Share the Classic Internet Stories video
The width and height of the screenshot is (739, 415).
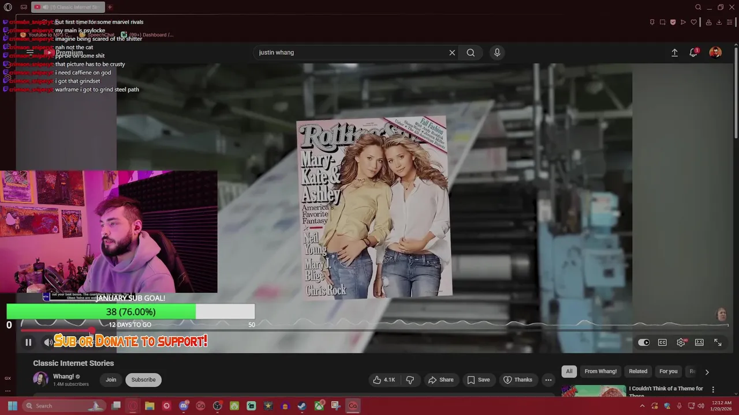pyautogui.click(x=441, y=380)
